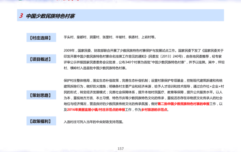
Task: Click the sentence 入选村庄可列入当年的中央财政支持范围
Action: (93, 122)
